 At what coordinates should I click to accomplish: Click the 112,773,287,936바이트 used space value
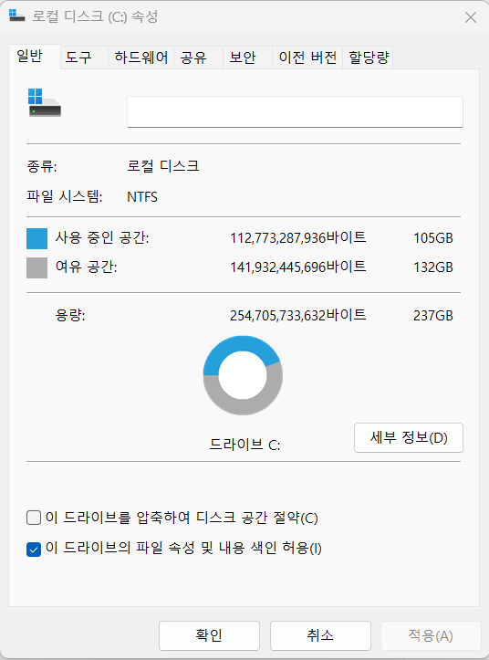(x=298, y=238)
